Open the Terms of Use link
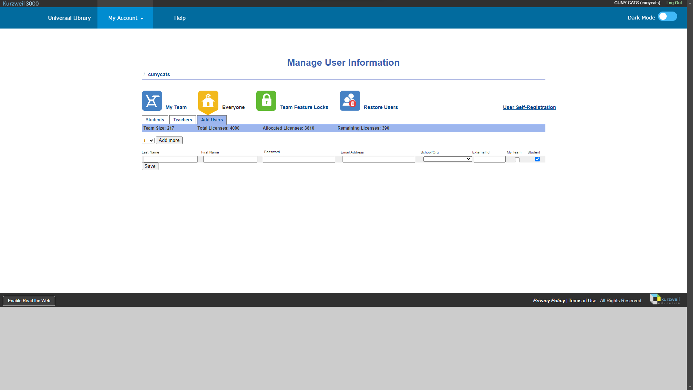The width and height of the screenshot is (693, 390). pyautogui.click(x=583, y=301)
